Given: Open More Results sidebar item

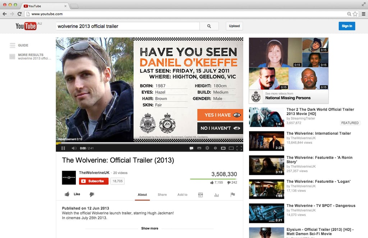Looking at the screenshot, I should point(30,56).
